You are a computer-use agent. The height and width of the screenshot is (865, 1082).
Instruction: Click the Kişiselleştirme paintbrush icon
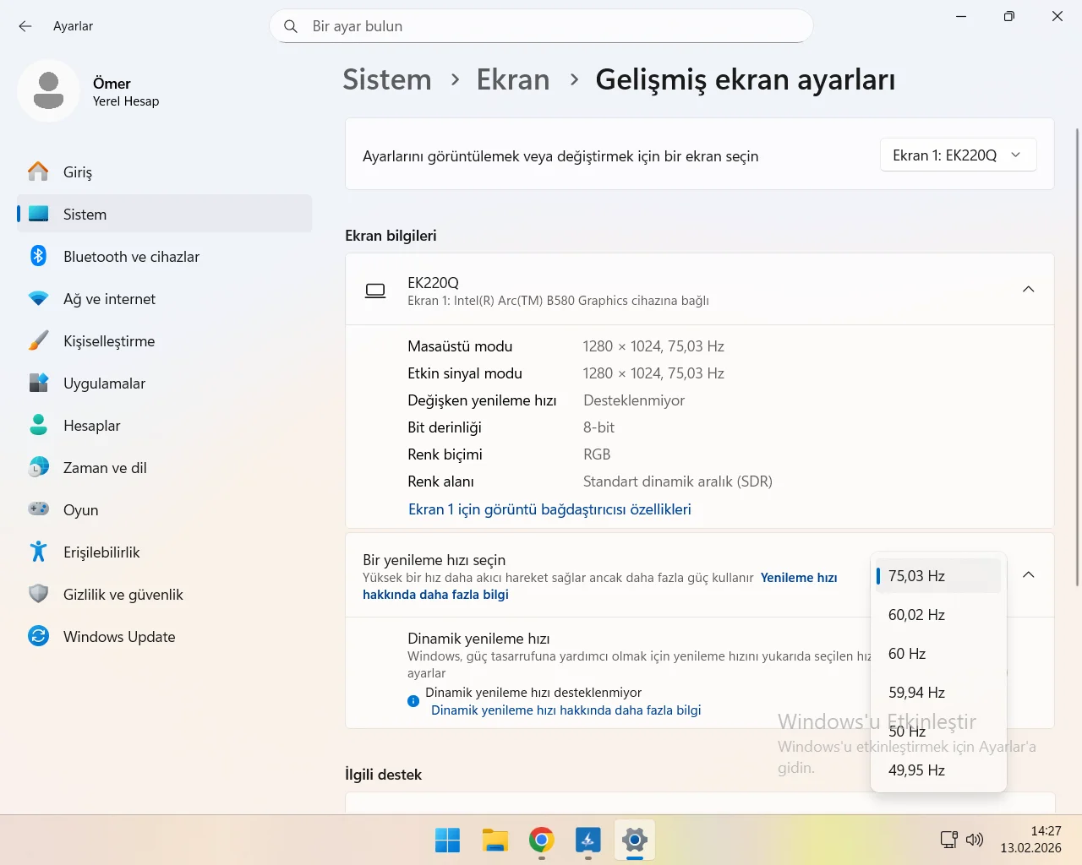click(38, 340)
